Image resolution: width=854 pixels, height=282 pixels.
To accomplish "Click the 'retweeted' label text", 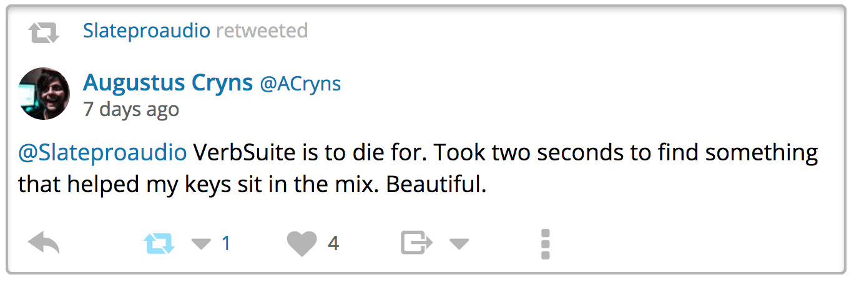I will tap(262, 31).
